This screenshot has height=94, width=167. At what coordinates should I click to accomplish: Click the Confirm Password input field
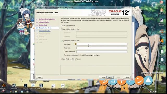tap(102, 52)
